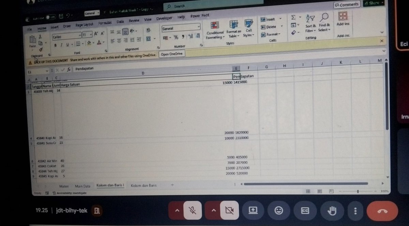Click the leave call red button
The image size is (409, 226).
coord(382,211)
